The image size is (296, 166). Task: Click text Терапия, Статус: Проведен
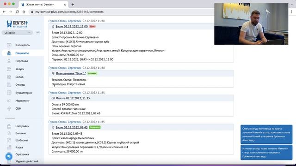(69, 80)
